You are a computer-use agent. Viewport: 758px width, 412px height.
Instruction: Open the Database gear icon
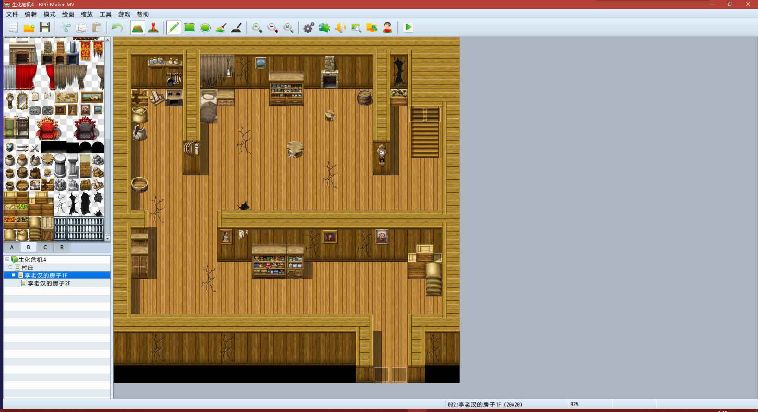pyautogui.click(x=309, y=28)
